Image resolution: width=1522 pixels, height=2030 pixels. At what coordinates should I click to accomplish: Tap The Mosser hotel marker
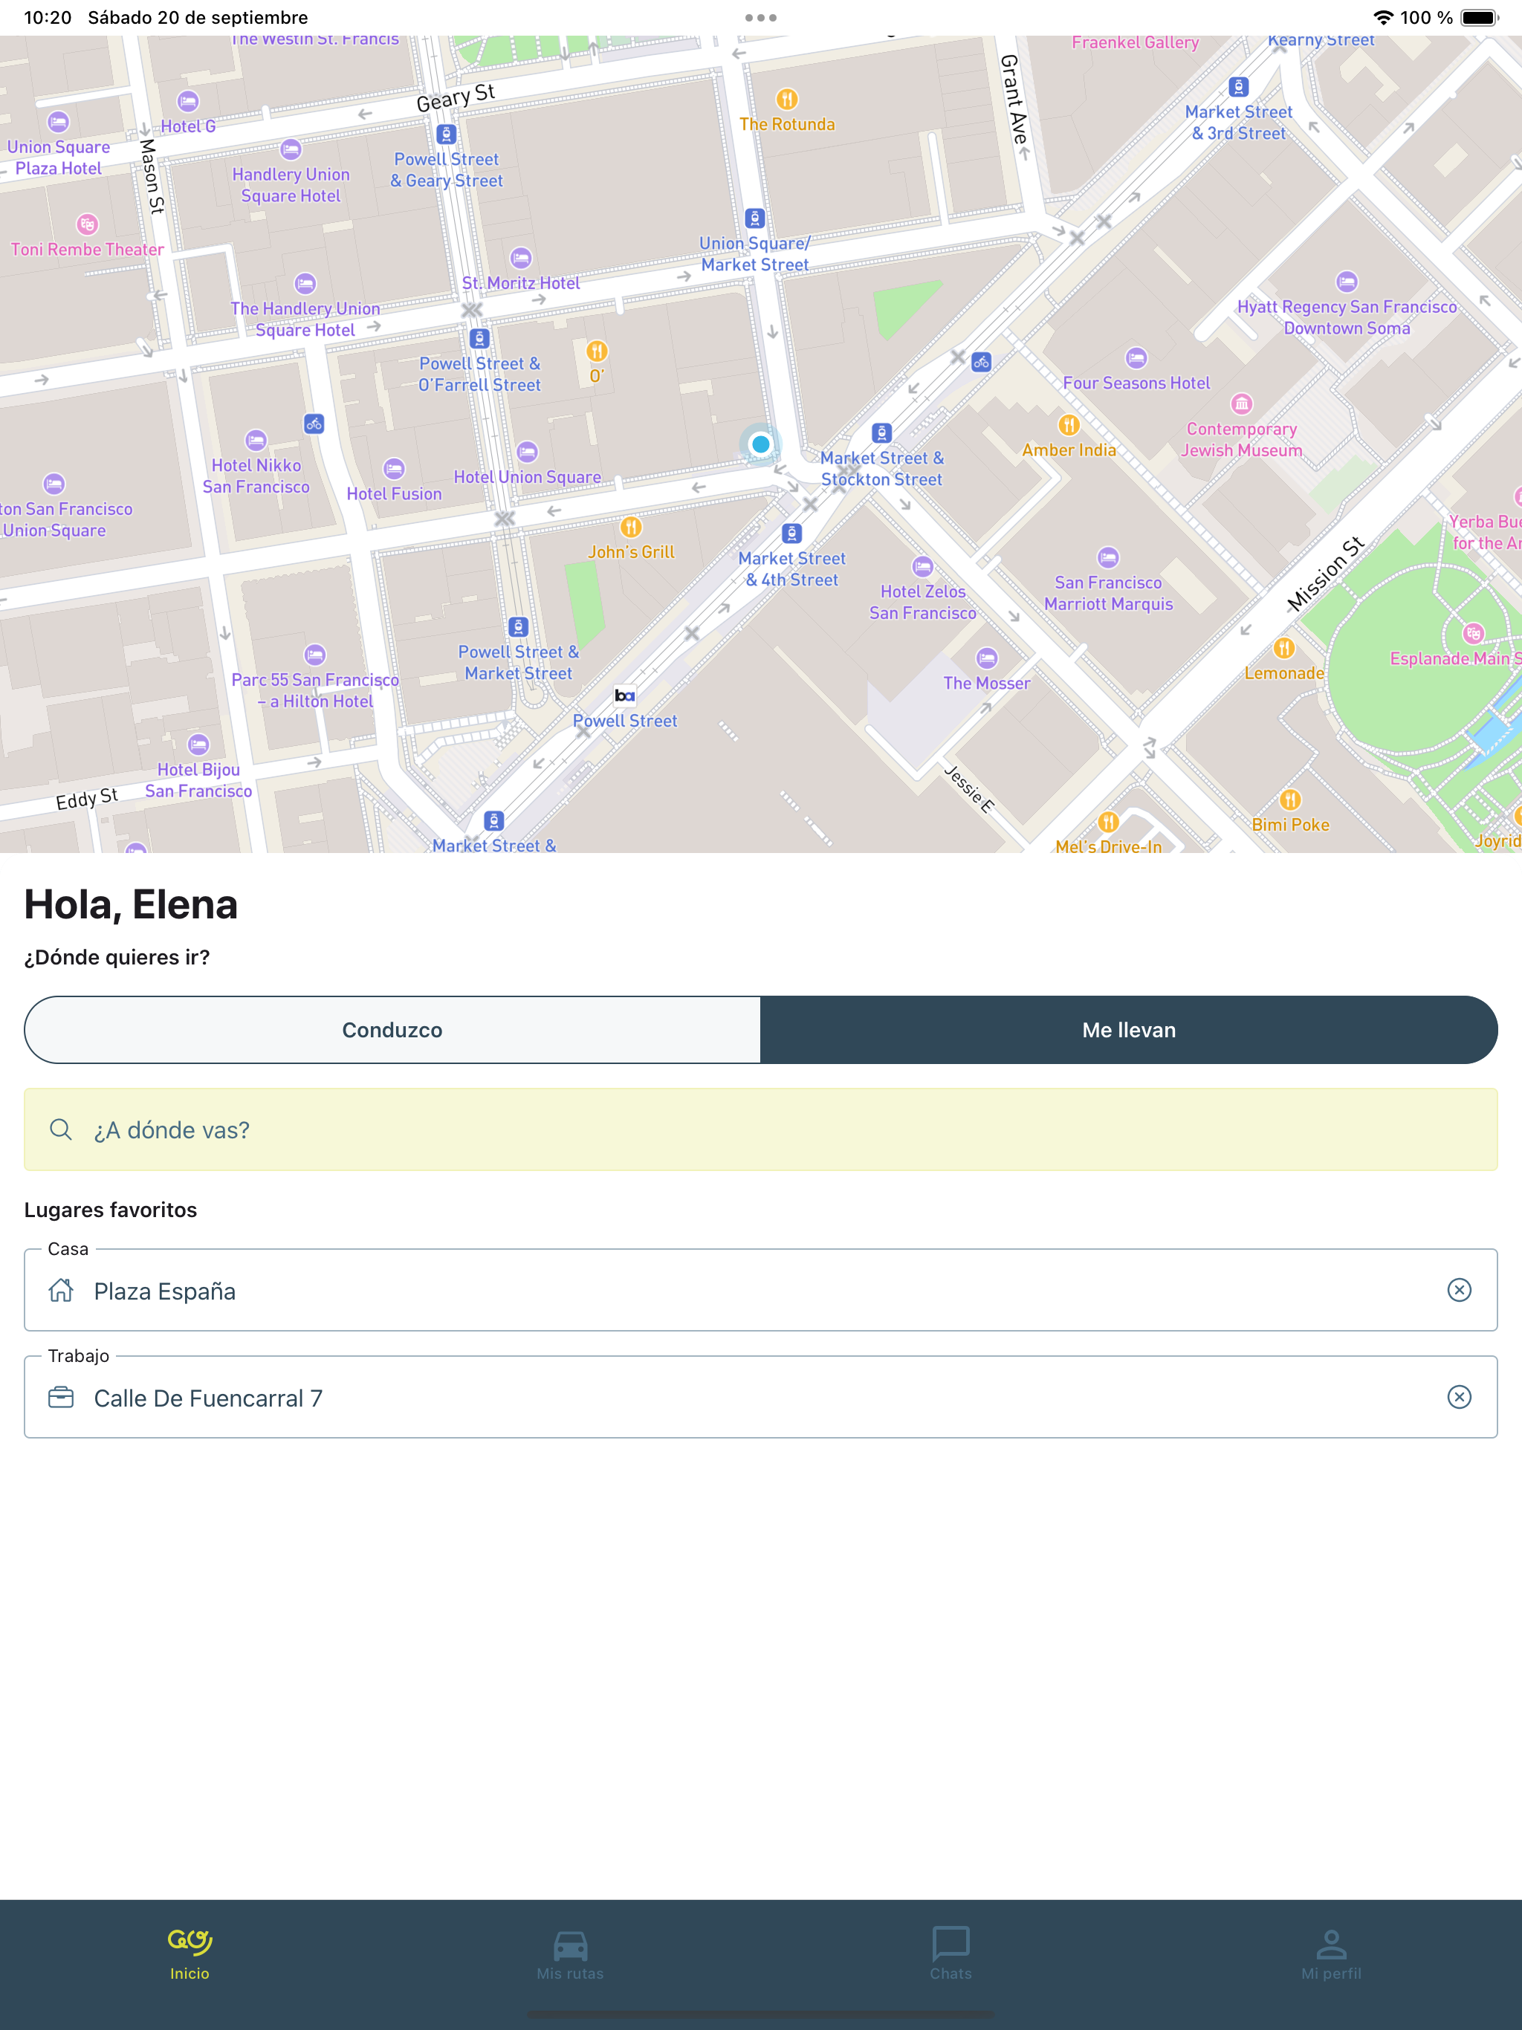point(987,658)
